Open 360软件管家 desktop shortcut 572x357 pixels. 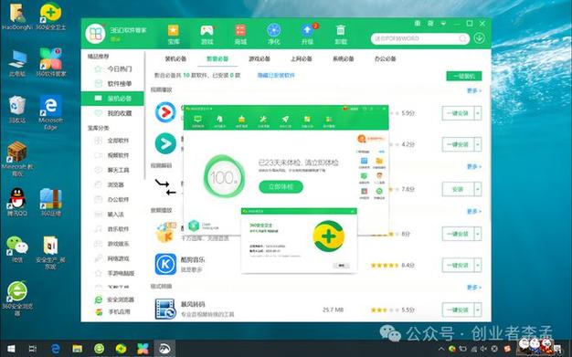(50, 62)
